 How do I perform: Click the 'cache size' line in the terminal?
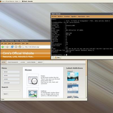[61, 35]
